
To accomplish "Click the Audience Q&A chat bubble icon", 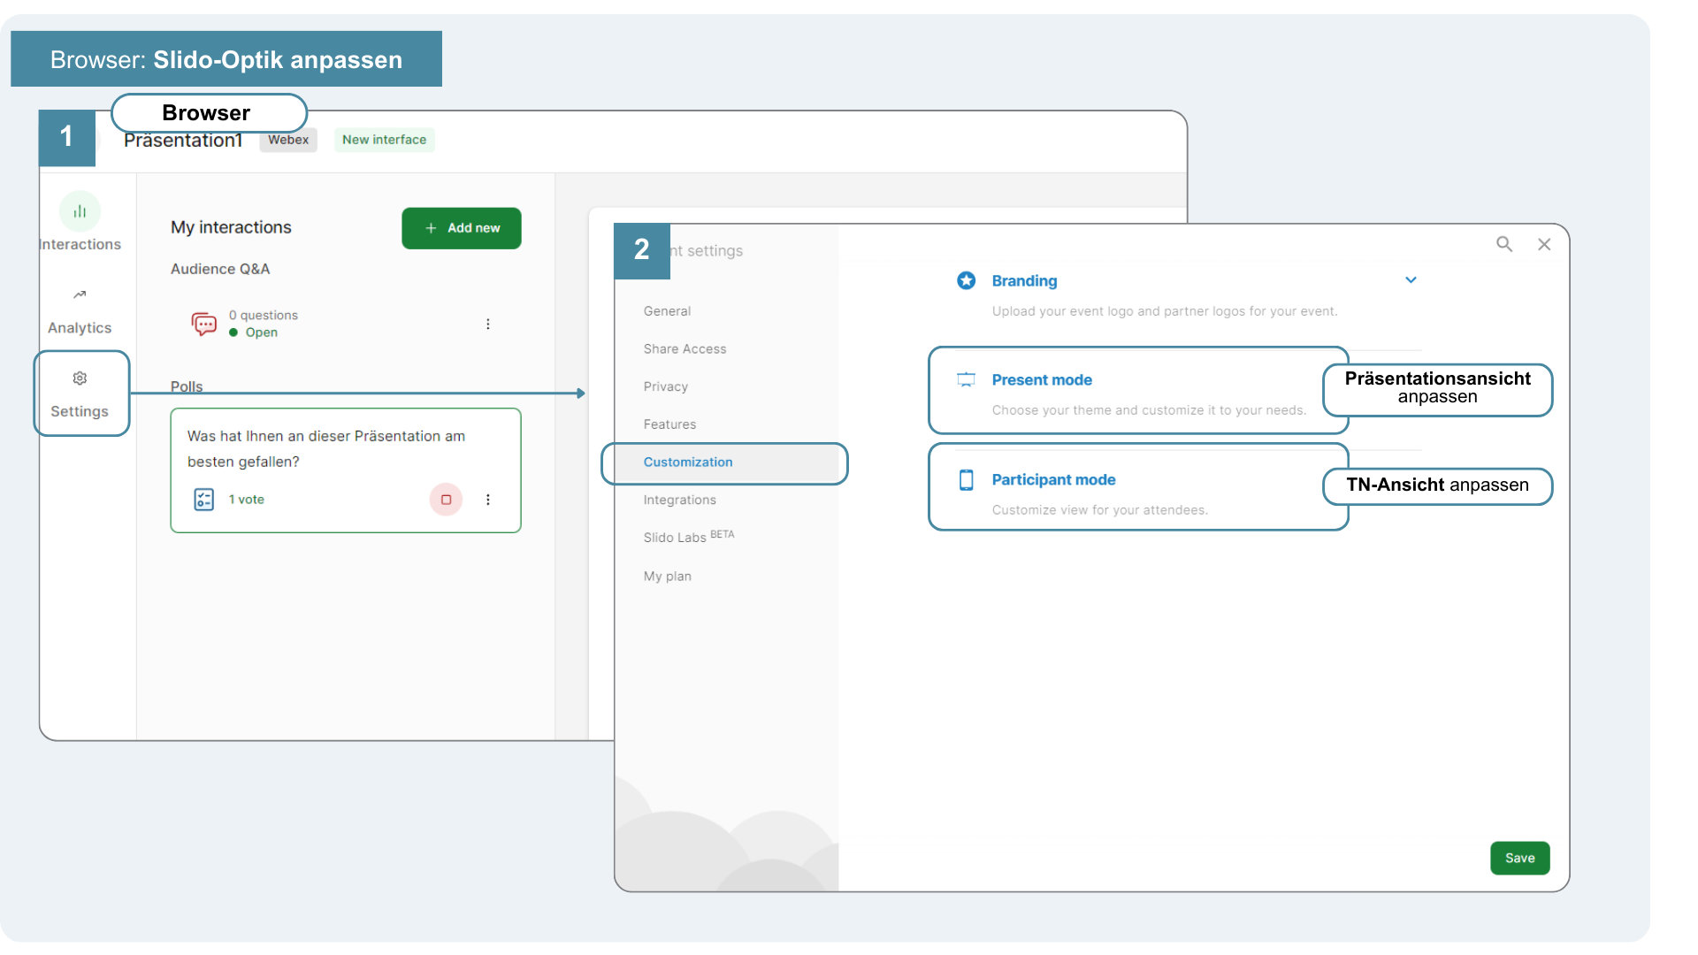I will (x=204, y=324).
